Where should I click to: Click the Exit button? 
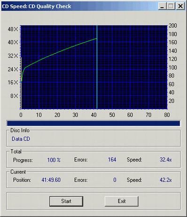pos(122,201)
